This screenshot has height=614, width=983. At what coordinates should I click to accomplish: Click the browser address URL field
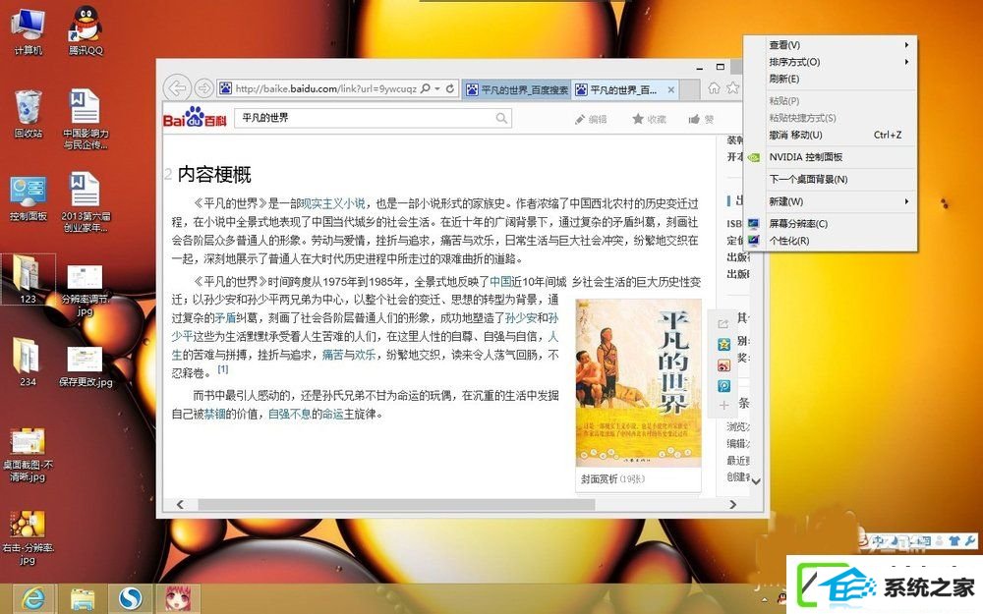pyautogui.click(x=325, y=89)
